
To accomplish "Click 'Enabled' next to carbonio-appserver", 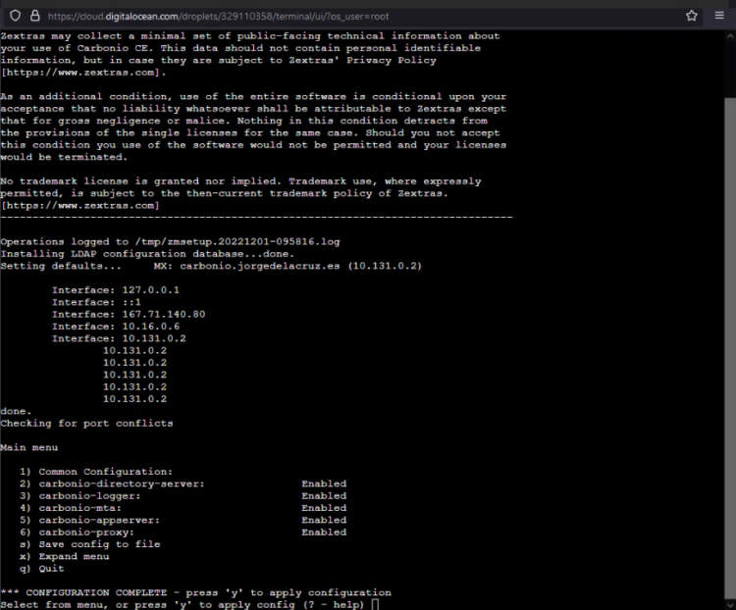I will [324, 520].
